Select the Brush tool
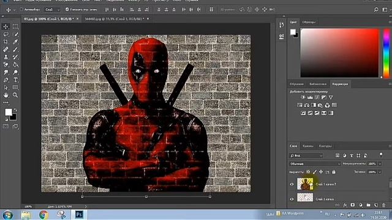The width and height of the screenshot is (392, 220). tap(15, 50)
